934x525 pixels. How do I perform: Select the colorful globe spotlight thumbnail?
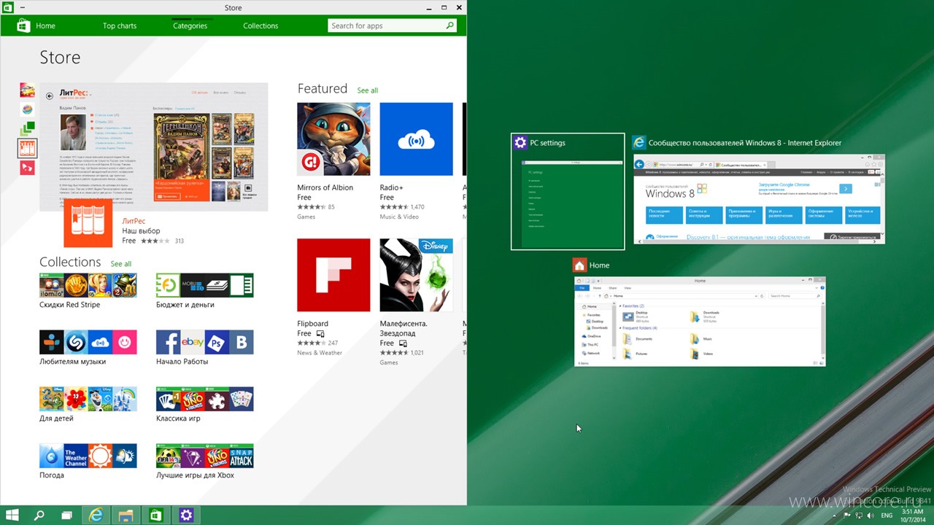pyautogui.click(x=27, y=109)
